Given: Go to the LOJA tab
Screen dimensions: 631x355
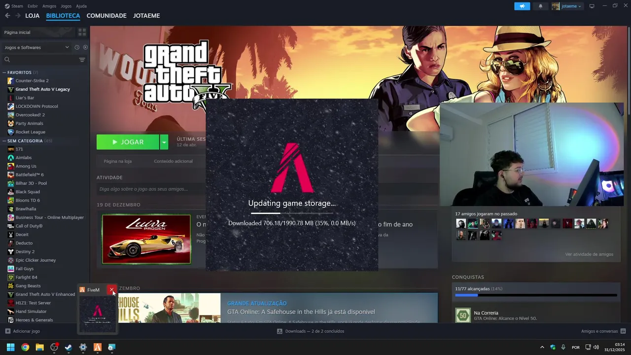Looking at the screenshot, I should click(33, 16).
